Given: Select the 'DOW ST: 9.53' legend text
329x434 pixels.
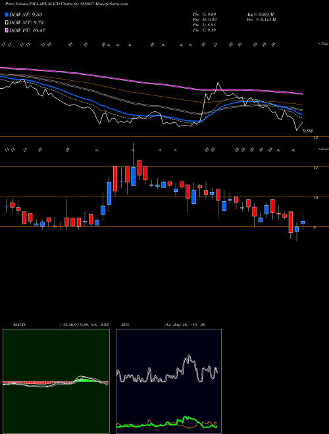Looking at the screenshot, I should [26, 14].
